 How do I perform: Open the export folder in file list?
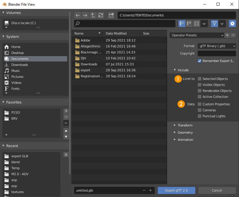point(85,70)
